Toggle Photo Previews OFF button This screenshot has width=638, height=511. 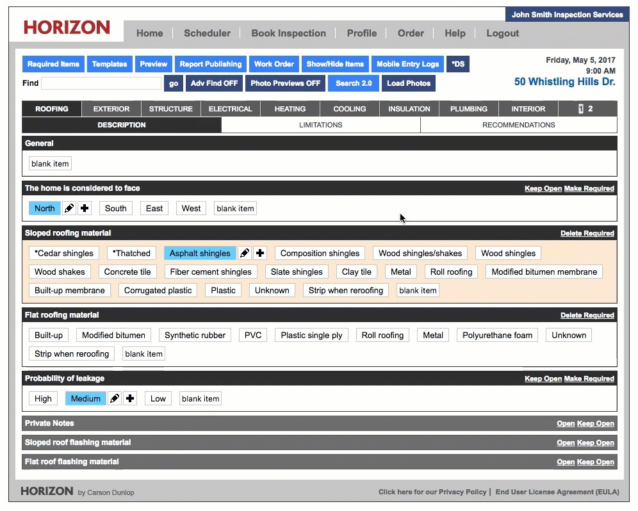[x=285, y=83]
